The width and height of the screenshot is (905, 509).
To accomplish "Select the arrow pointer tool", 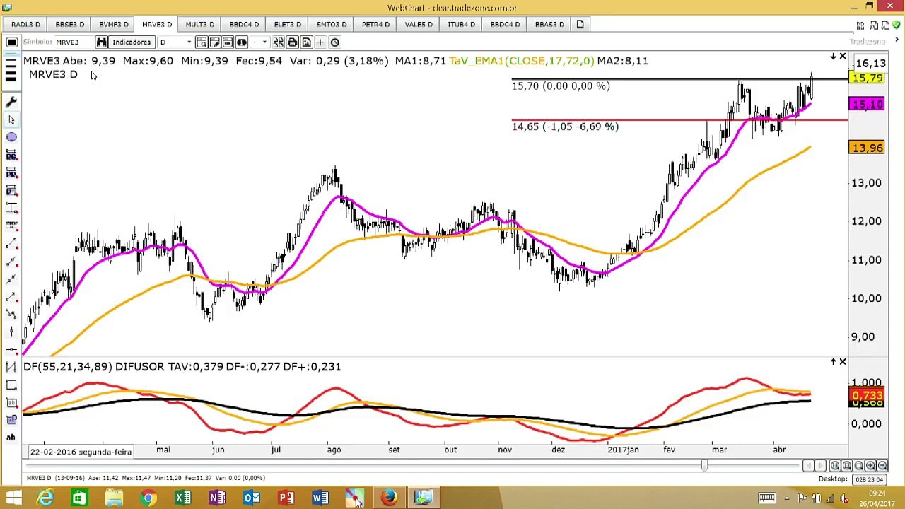I will (x=11, y=120).
